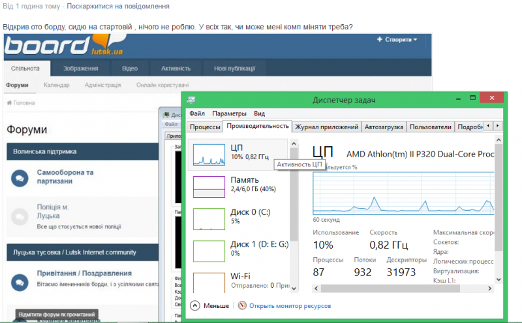Open the Створити dropdown

point(397,40)
